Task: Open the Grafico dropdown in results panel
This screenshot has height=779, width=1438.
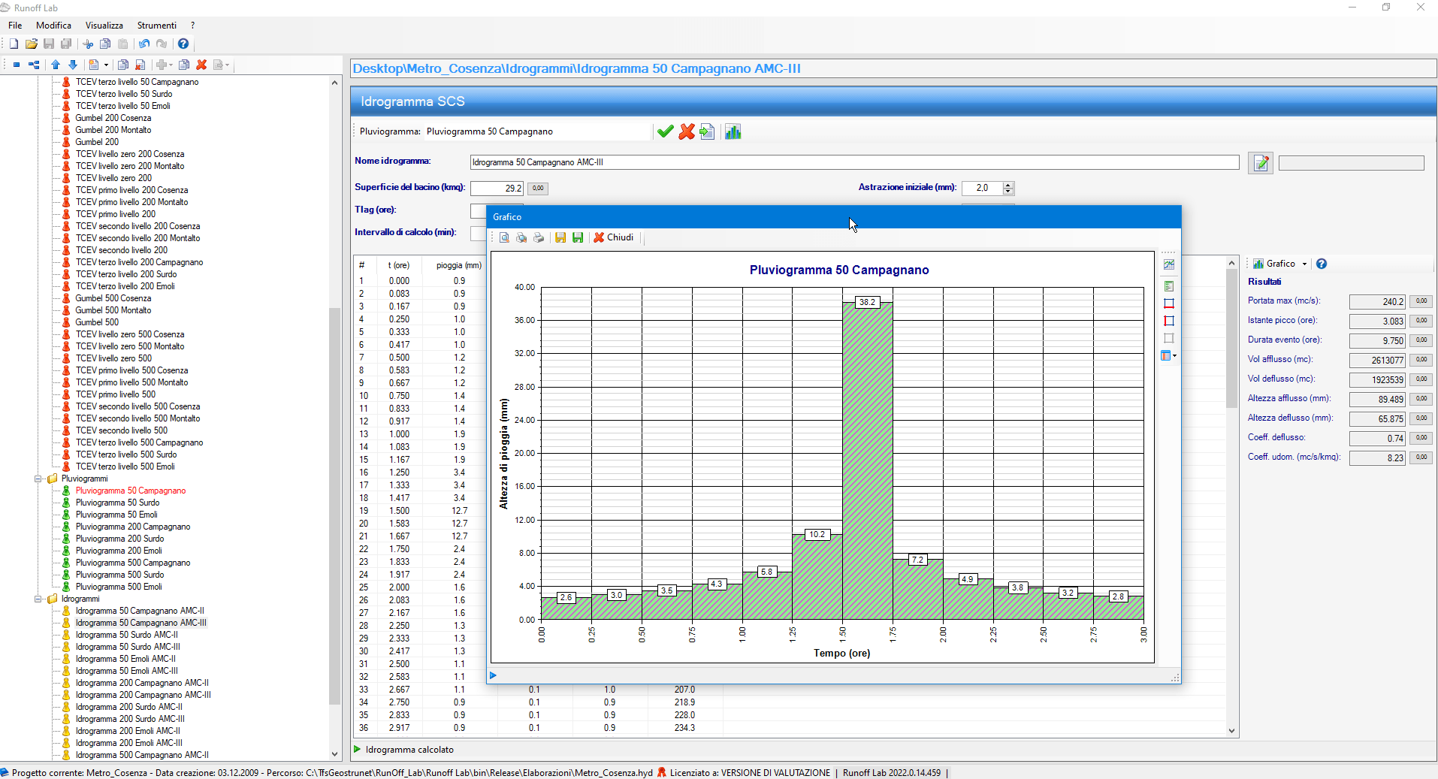Action: click(x=1304, y=264)
